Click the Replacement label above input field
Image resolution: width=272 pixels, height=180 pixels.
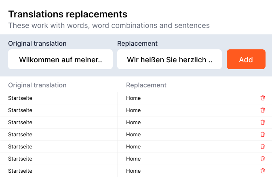tap(137, 43)
